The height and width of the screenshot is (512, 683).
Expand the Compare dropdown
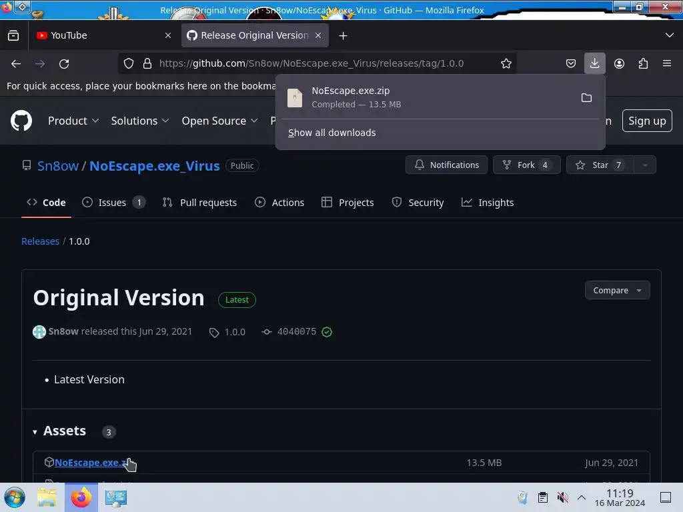(x=617, y=291)
